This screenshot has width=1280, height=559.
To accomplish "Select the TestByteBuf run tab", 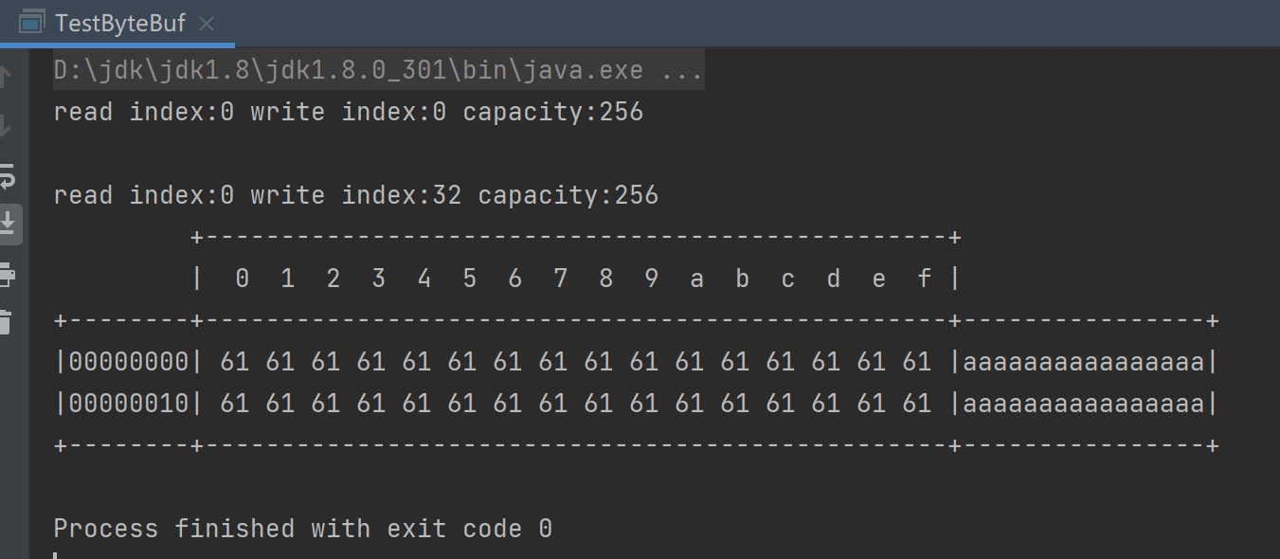I will 119,24.
